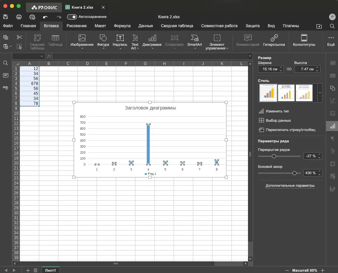Screen dimensions: 338x273
Task: Switch to the Формула ribbon tab
Action: (x=122, y=26)
